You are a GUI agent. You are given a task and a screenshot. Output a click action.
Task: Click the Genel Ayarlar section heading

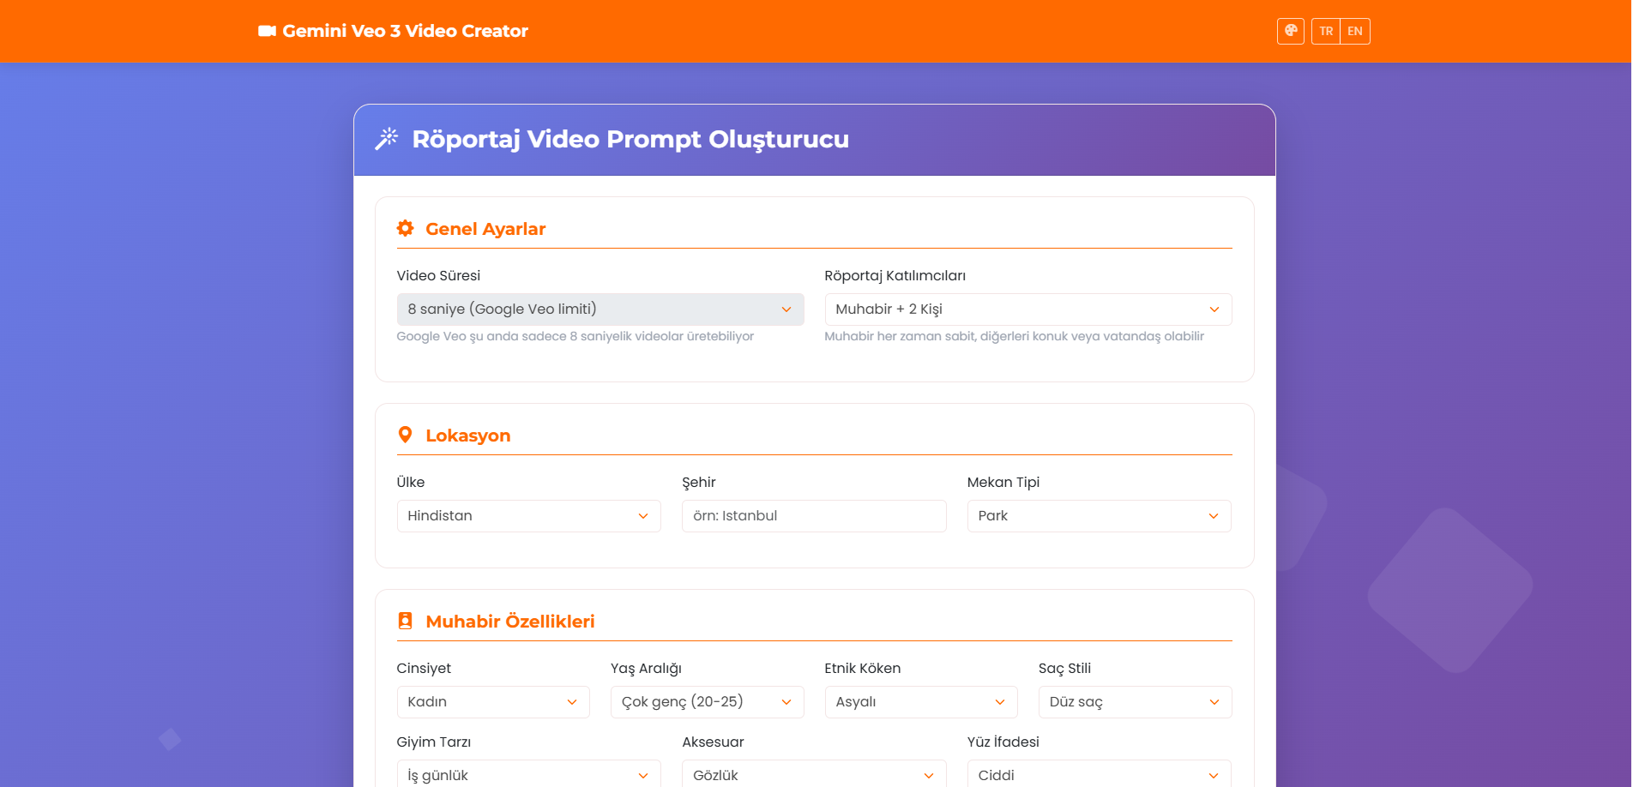pos(485,229)
